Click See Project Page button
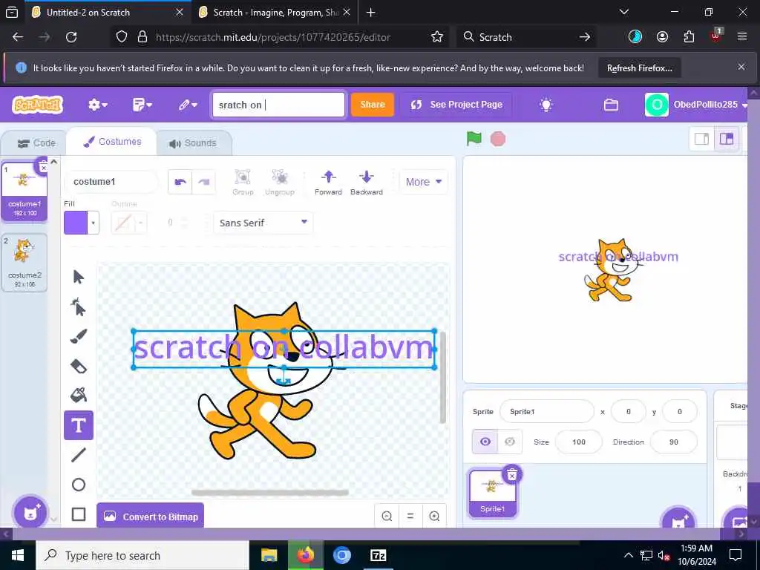 click(456, 104)
